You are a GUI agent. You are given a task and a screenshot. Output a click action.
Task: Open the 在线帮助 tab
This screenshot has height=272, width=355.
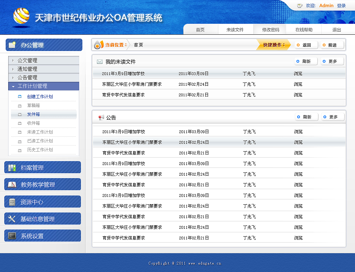304,30
